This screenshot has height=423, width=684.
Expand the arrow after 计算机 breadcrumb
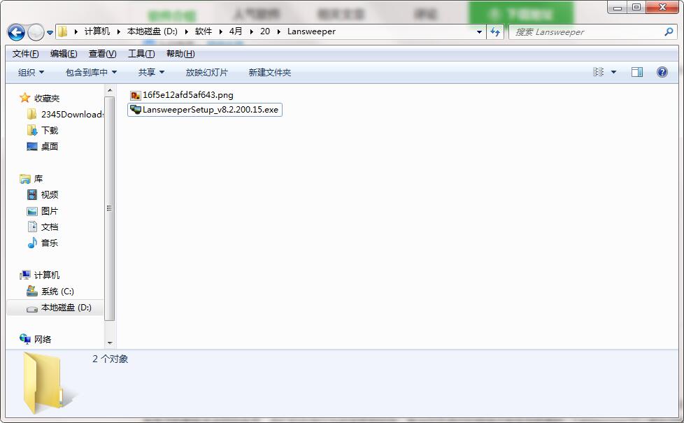pyautogui.click(x=119, y=31)
